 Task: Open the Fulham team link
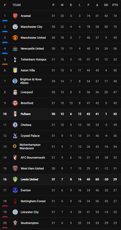(26, 114)
